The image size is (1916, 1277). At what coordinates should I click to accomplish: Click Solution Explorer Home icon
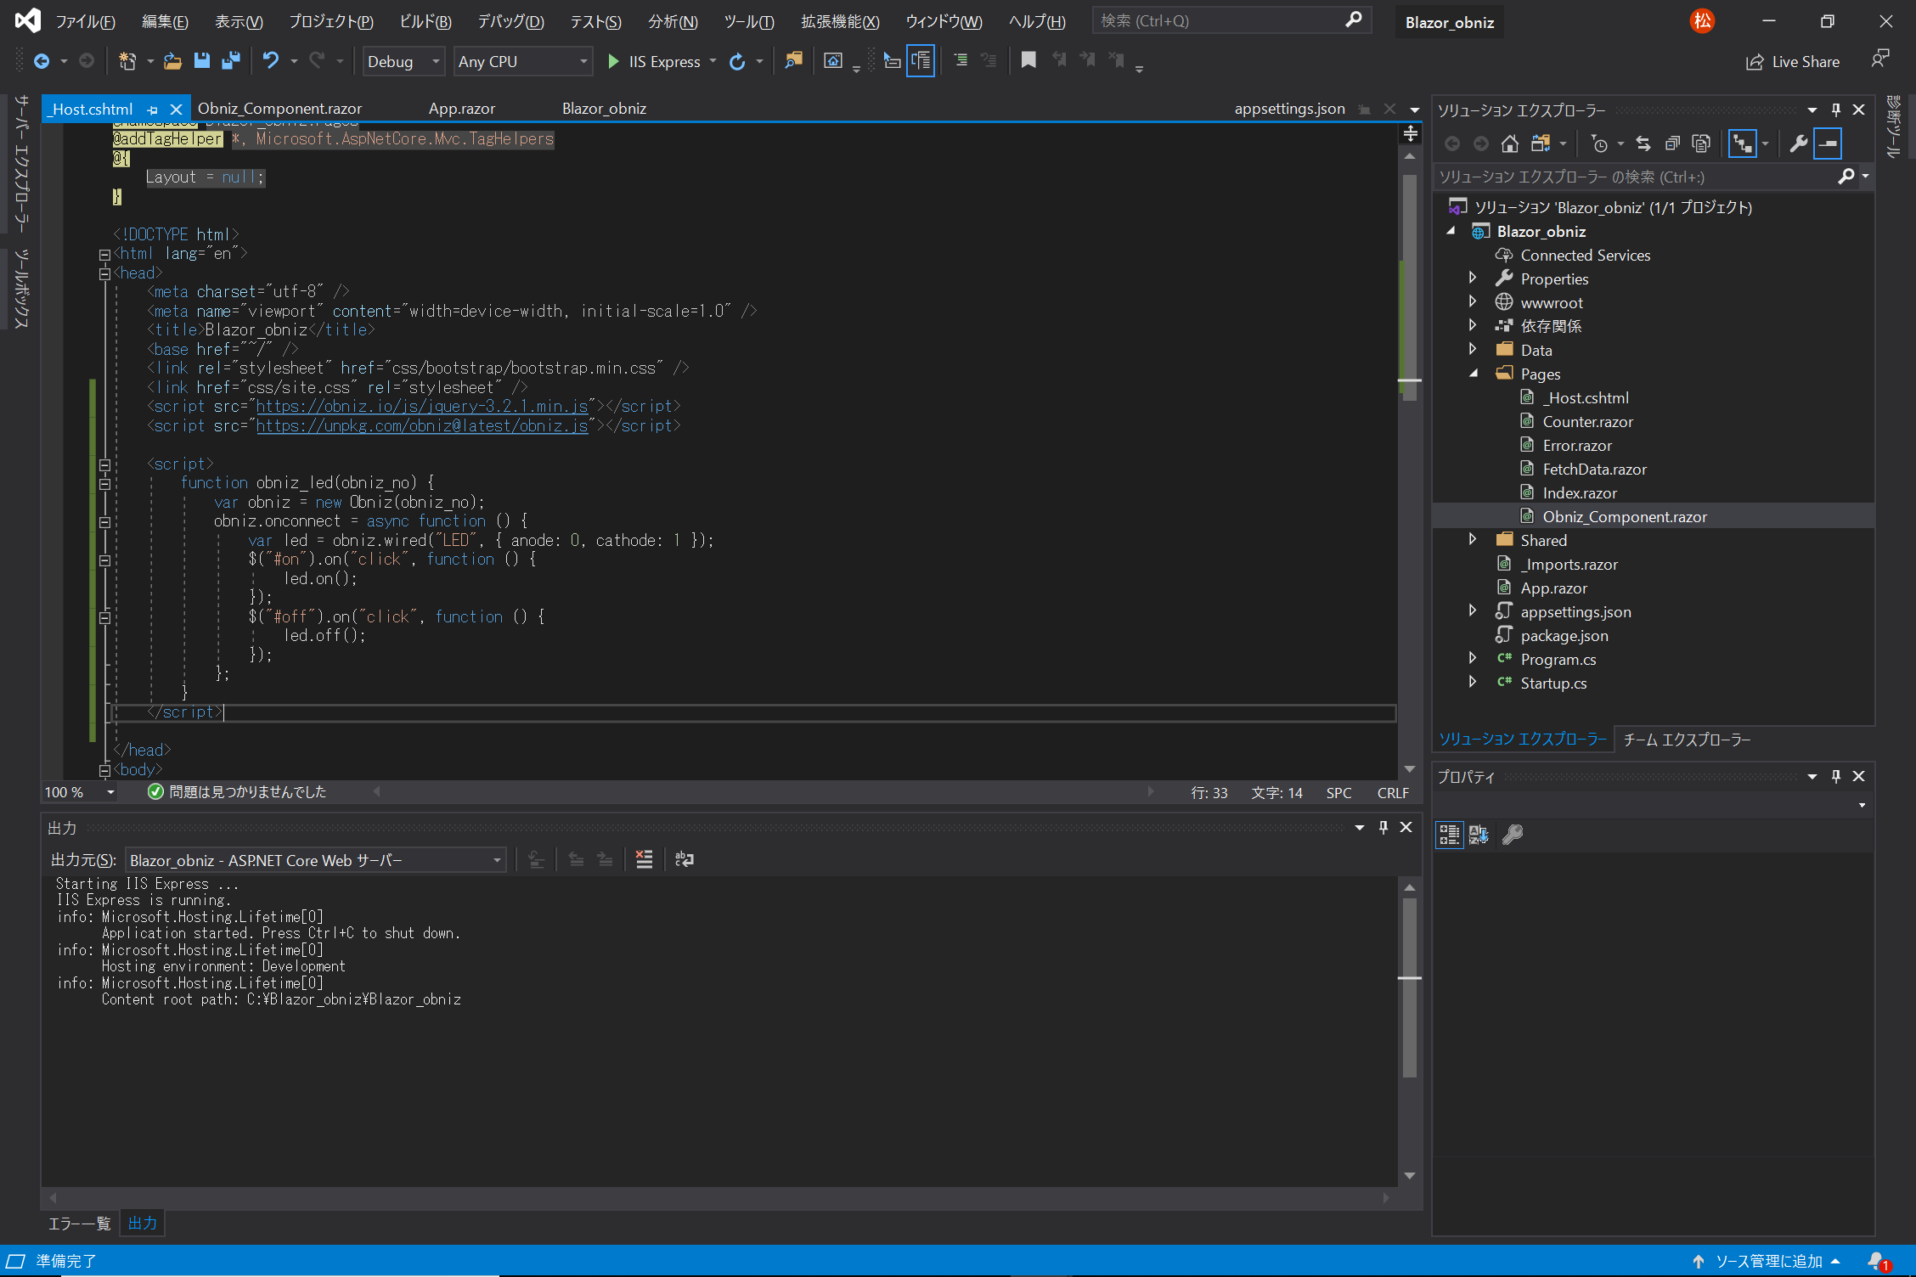[x=1509, y=144]
